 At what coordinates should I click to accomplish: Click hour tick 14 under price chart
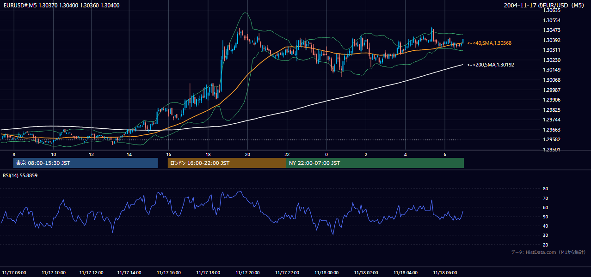click(x=129, y=154)
